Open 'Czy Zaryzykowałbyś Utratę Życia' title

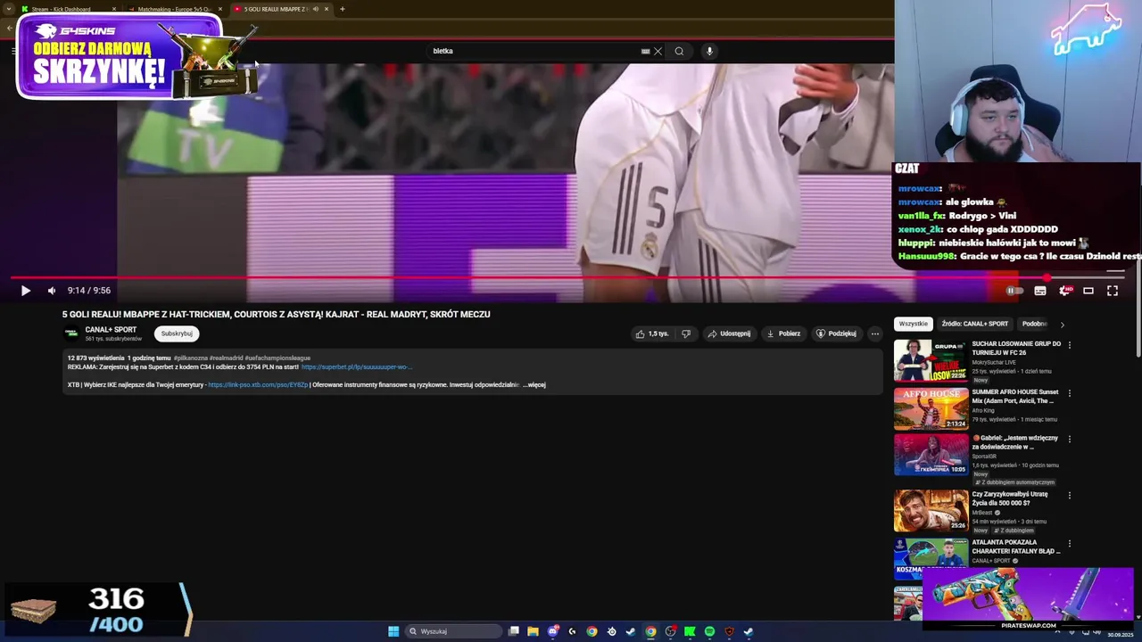[x=1010, y=498]
